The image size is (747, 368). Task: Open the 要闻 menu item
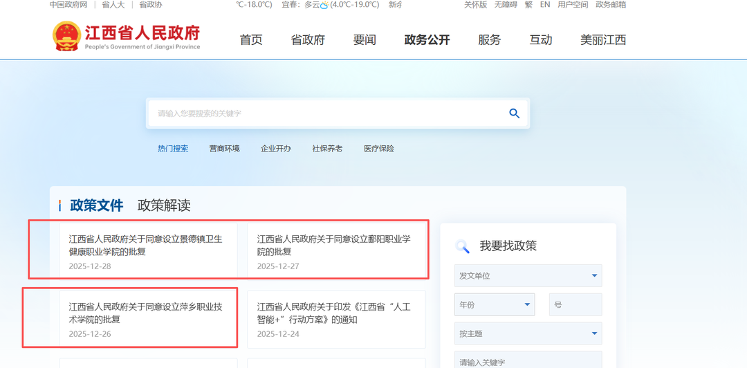point(365,40)
